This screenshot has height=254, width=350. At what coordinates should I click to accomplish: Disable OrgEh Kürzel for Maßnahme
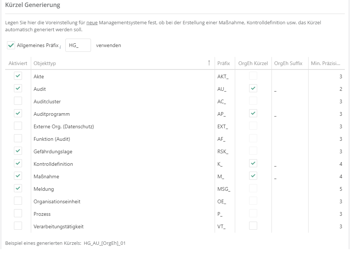[253, 176]
